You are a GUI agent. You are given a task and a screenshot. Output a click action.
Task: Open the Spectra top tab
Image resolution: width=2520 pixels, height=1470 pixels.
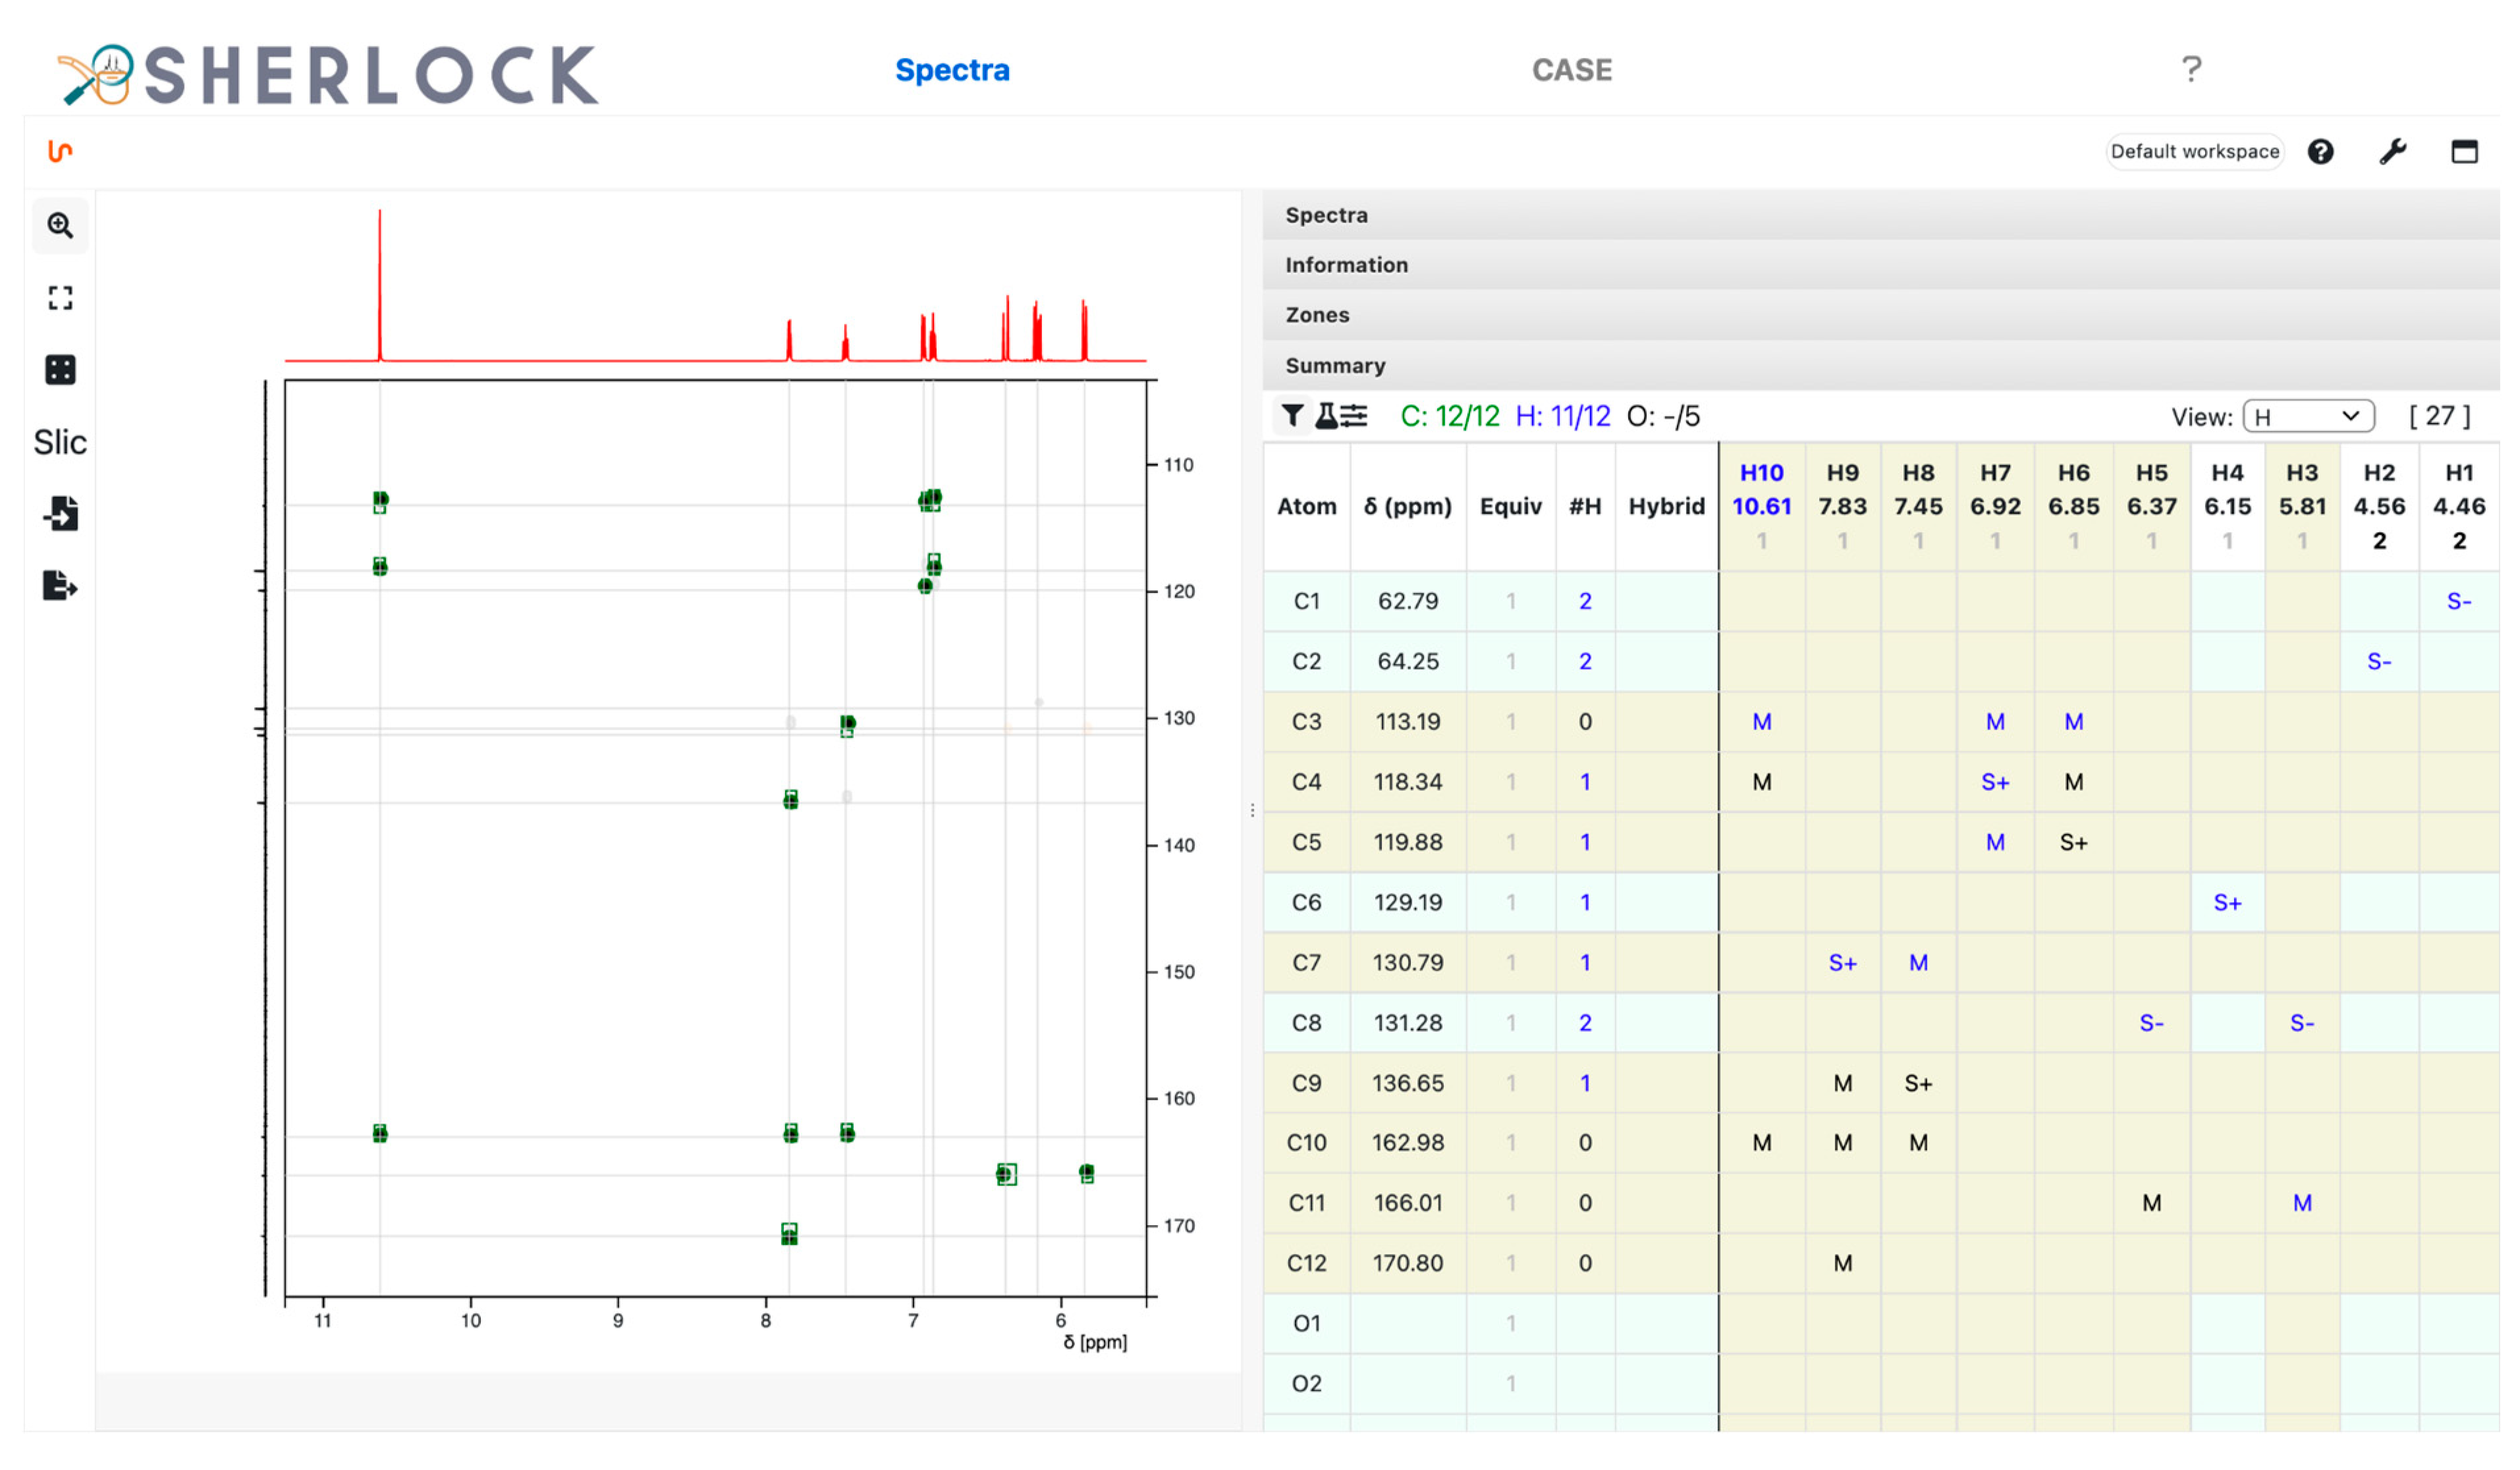coord(952,70)
